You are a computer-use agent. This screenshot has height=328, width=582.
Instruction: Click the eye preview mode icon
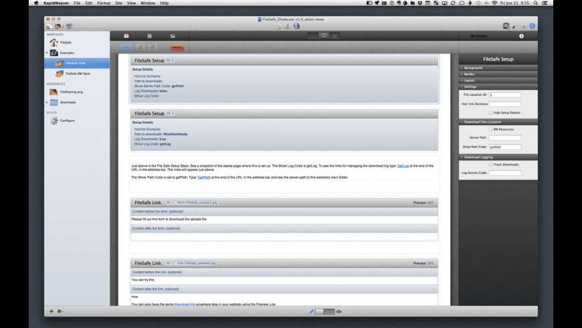pos(338,312)
